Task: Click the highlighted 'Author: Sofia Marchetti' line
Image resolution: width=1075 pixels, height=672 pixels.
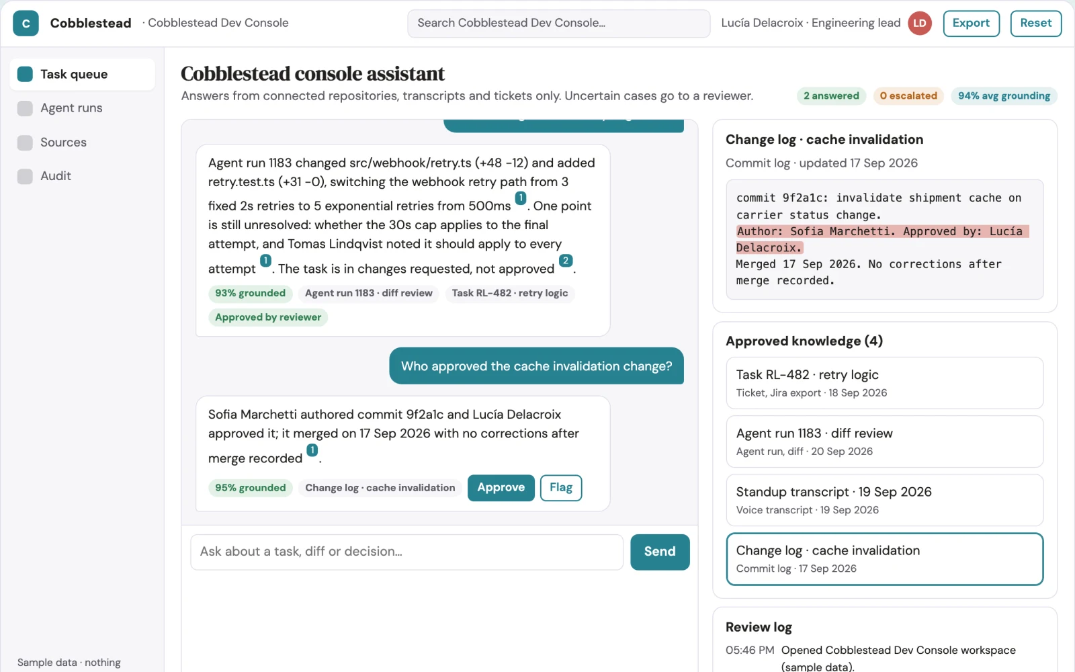Action: [x=881, y=239]
